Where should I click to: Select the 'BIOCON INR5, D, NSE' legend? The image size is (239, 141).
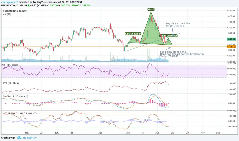tap(15, 11)
